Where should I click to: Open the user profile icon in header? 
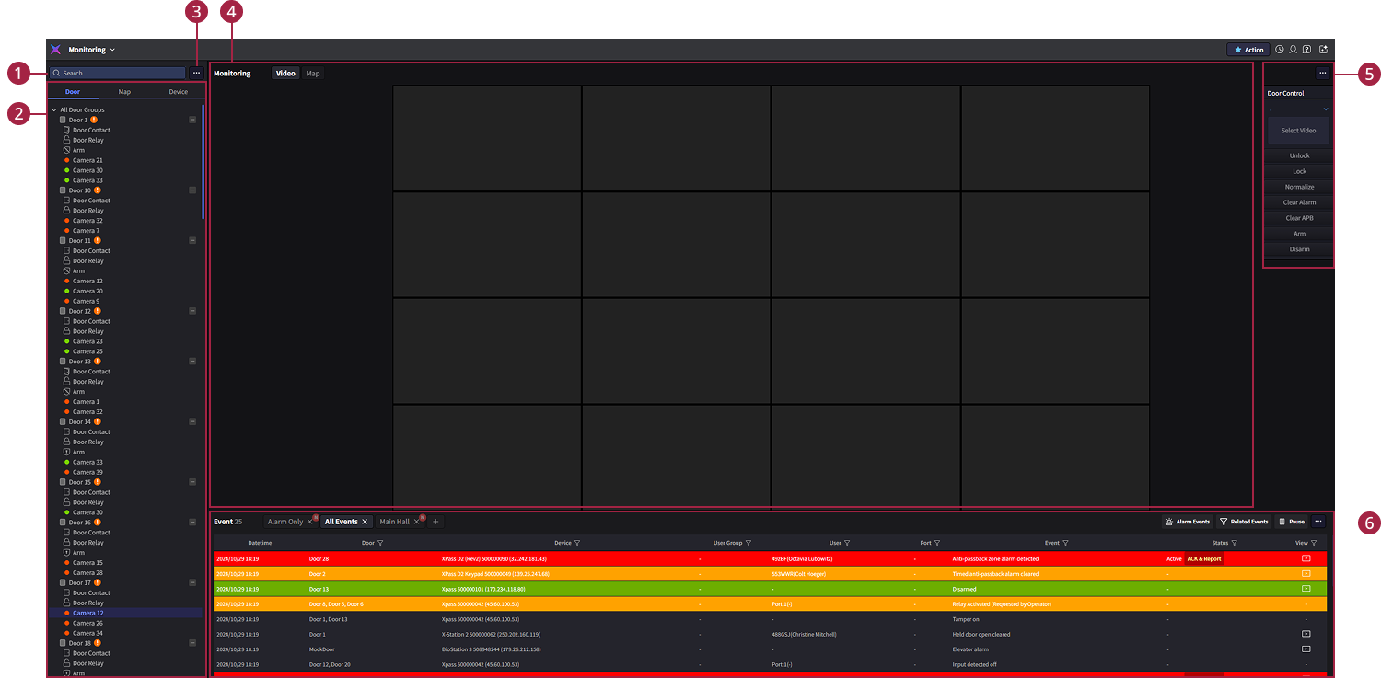tap(1293, 50)
